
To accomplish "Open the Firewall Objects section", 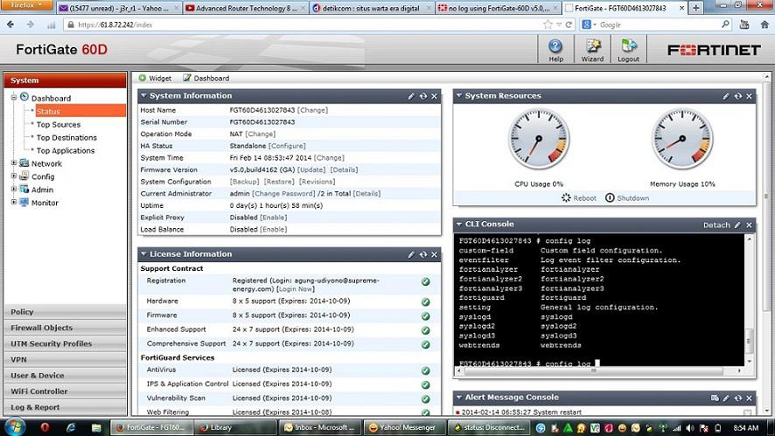I will coord(66,328).
